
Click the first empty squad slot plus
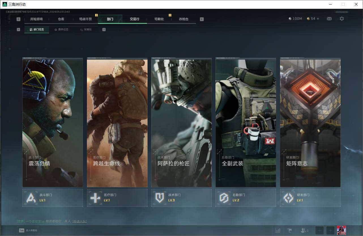pyautogui.click(x=319, y=230)
